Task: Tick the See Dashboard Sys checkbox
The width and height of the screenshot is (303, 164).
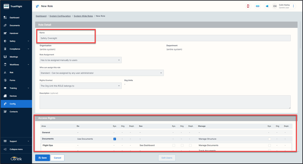Action: [x=174, y=145]
